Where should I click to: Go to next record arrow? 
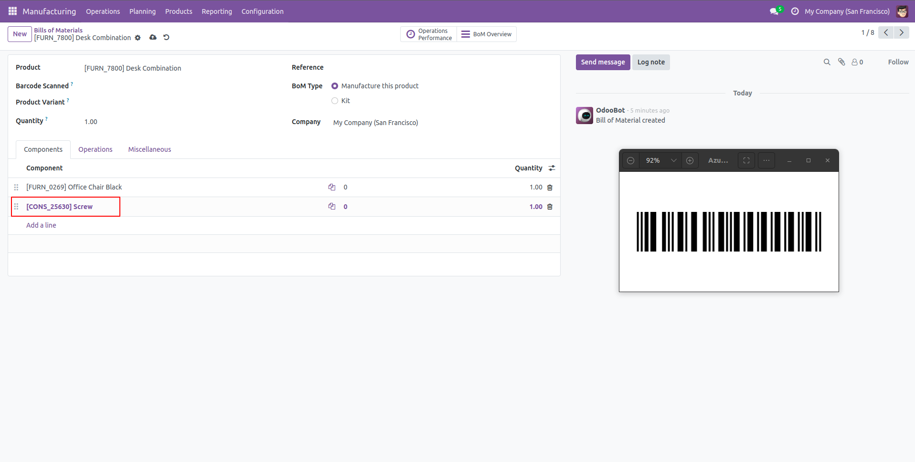point(902,32)
